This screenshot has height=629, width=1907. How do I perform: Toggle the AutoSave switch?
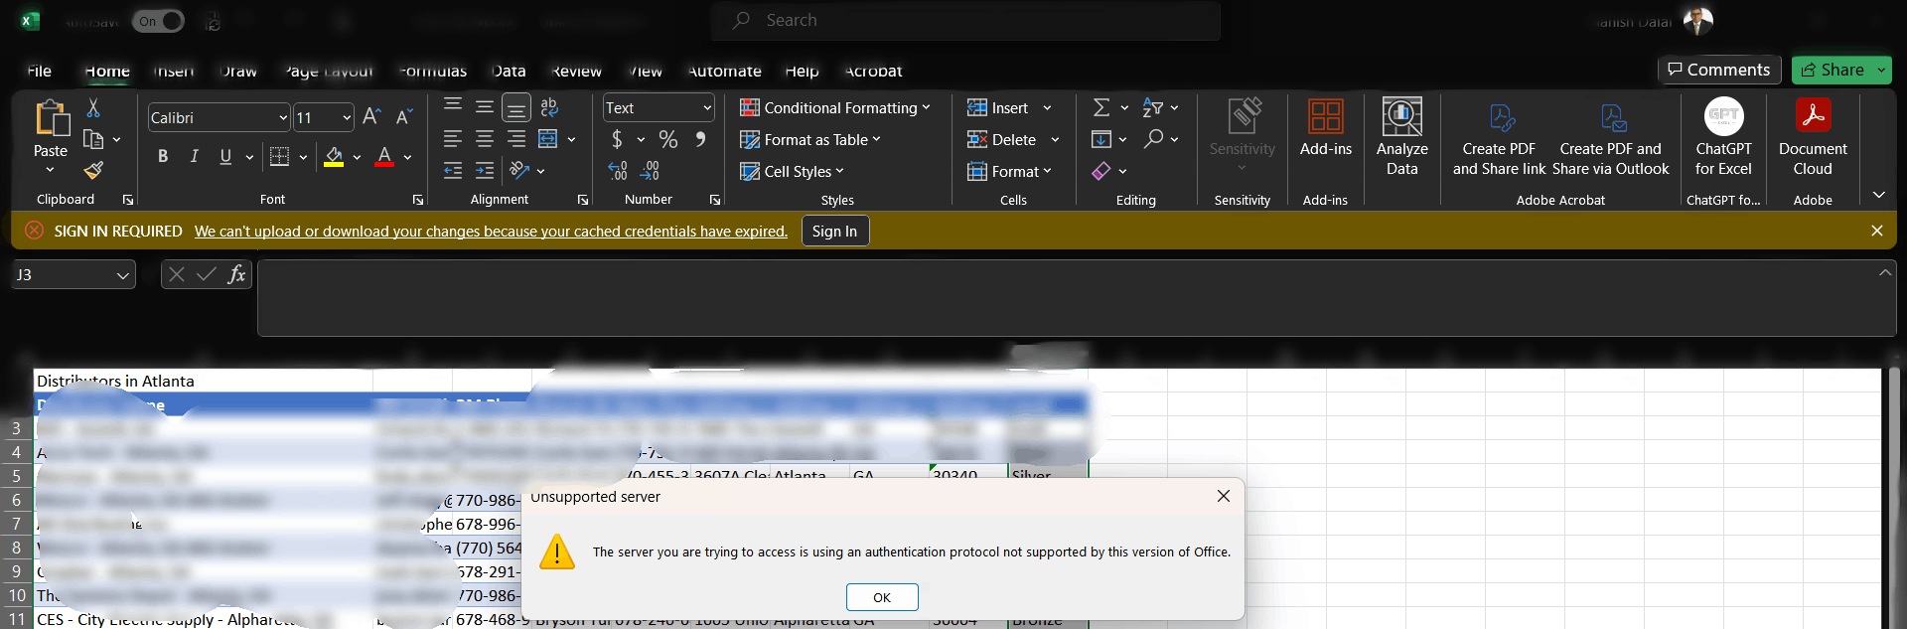(x=158, y=21)
